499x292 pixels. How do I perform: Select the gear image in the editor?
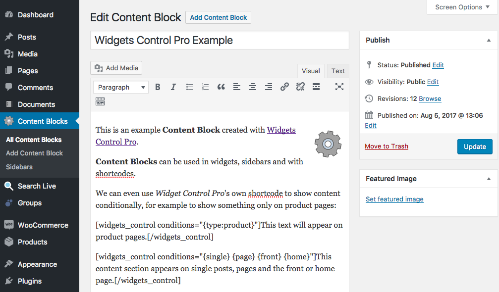328,144
